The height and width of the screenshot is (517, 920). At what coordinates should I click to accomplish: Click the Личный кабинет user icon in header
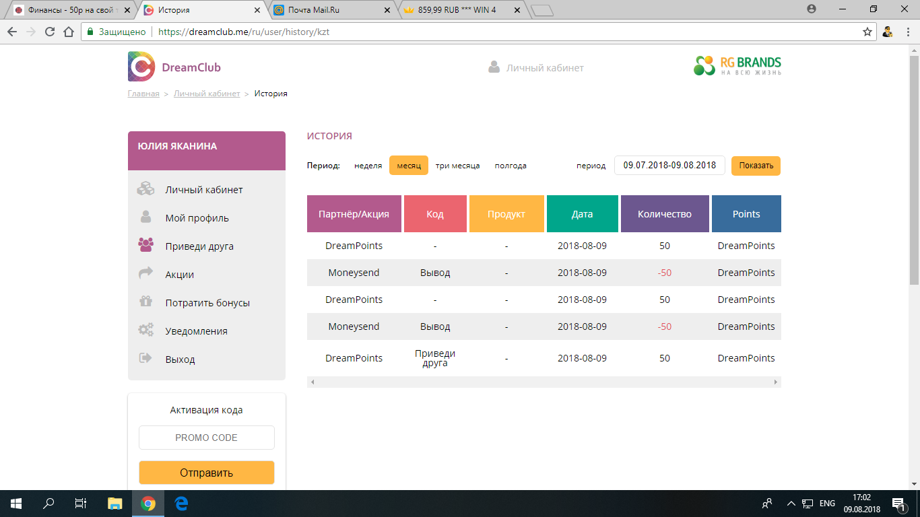point(494,67)
